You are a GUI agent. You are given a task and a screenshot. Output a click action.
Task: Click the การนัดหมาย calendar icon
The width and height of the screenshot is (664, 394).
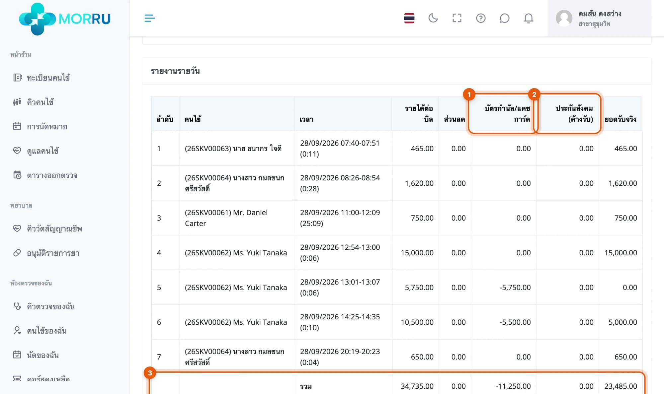point(17,126)
